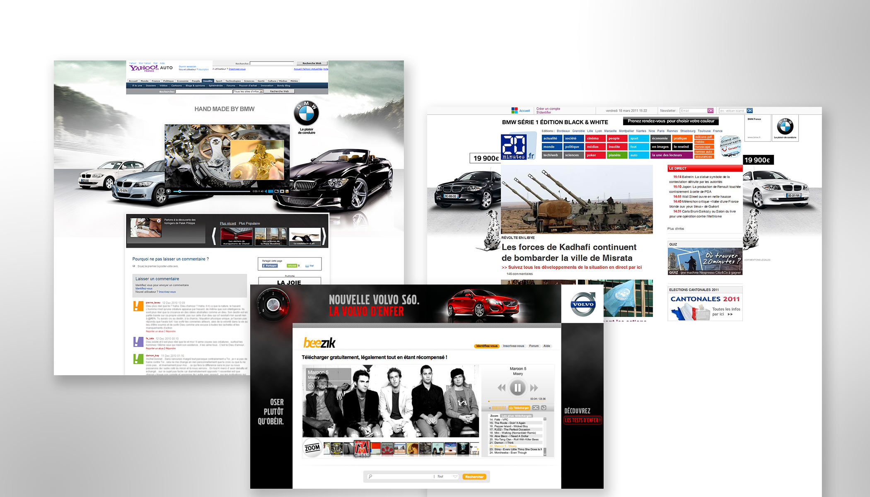
Task: Seek on the Beezik track progress bar
Action: coord(517,402)
